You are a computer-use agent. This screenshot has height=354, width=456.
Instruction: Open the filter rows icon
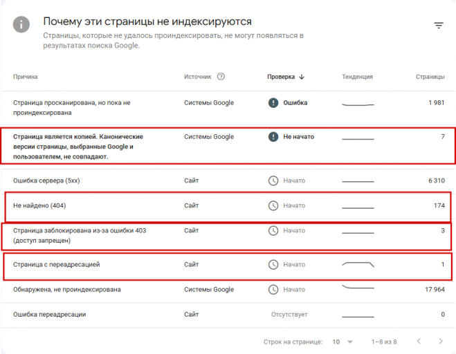click(x=439, y=26)
